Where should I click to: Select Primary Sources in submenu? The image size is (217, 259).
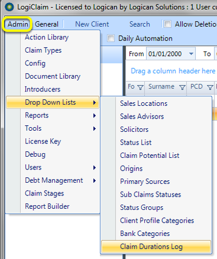pos(156,182)
